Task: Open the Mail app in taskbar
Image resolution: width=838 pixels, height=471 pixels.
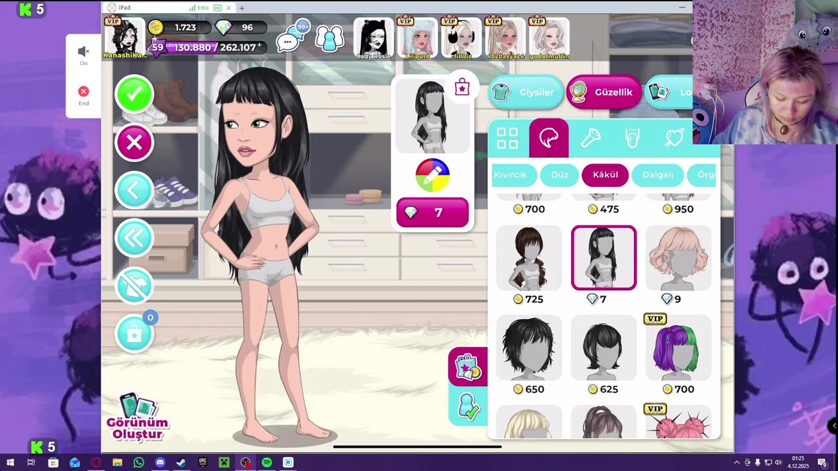Action: (75, 462)
